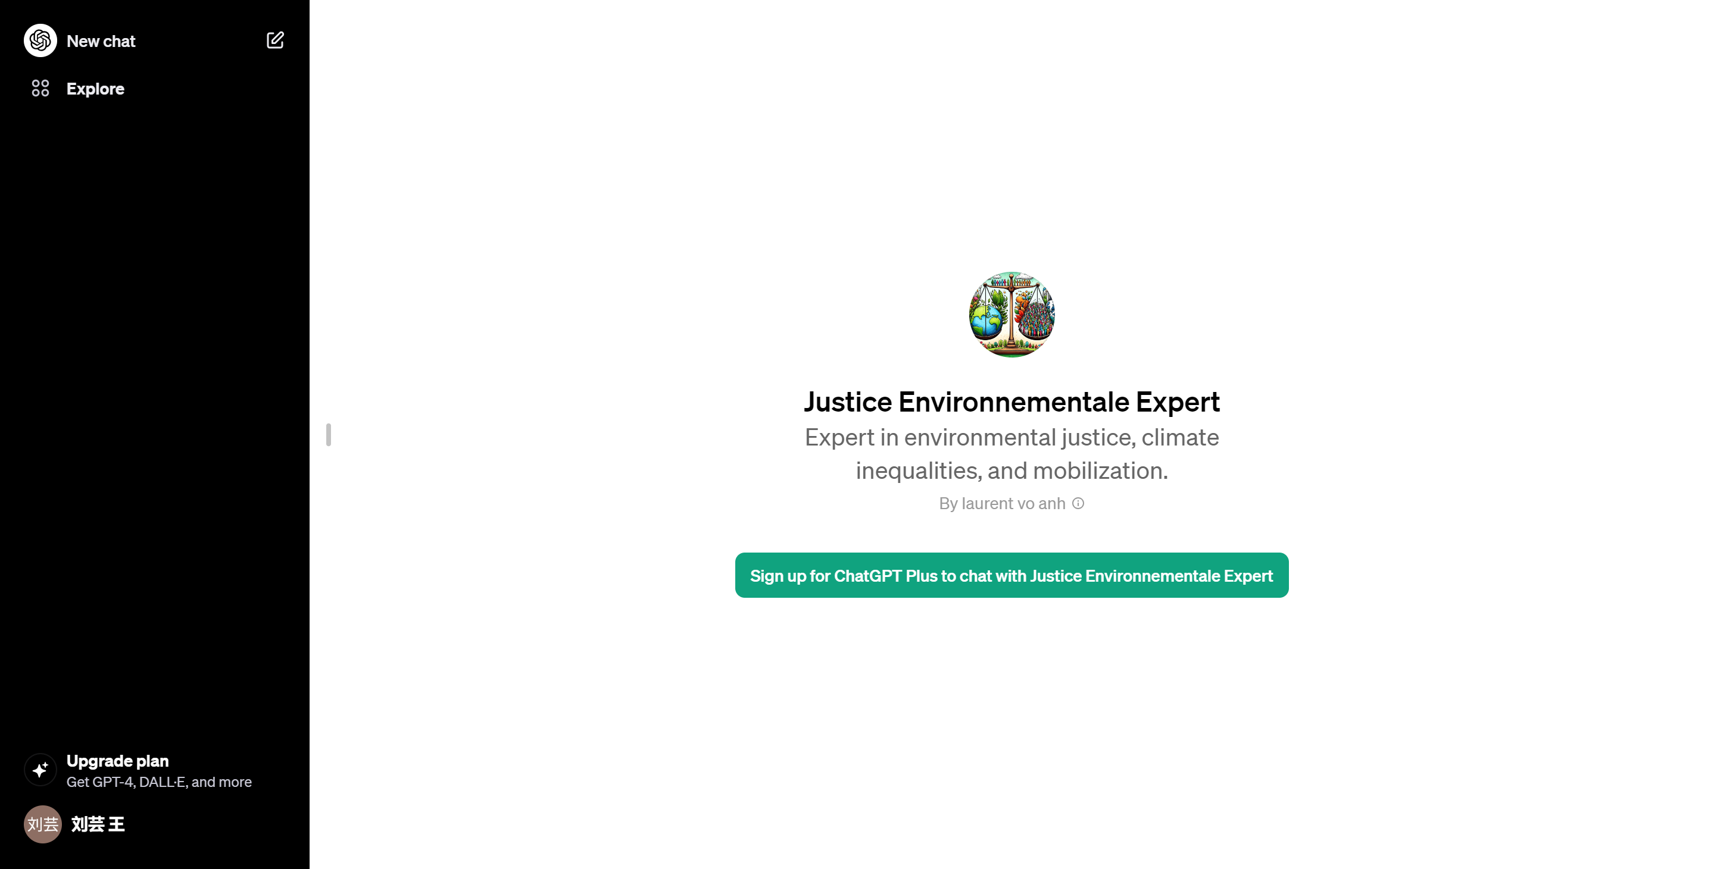Click the New chat text label
The width and height of the screenshot is (1714, 869).
click(x=101, y=41)
